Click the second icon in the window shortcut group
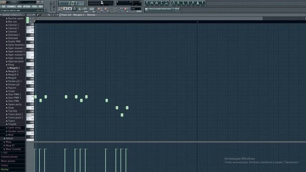 pos(152,3)
